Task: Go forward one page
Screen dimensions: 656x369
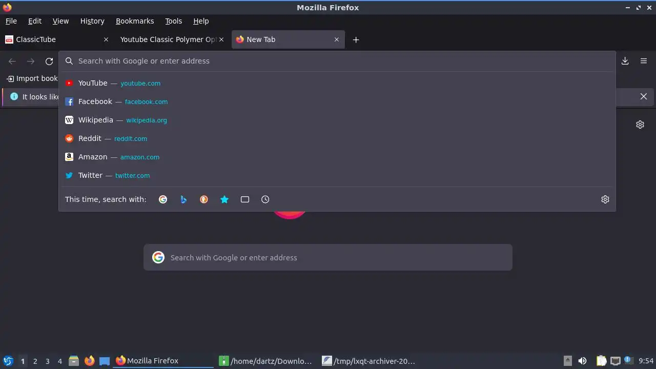Action: 31,61
